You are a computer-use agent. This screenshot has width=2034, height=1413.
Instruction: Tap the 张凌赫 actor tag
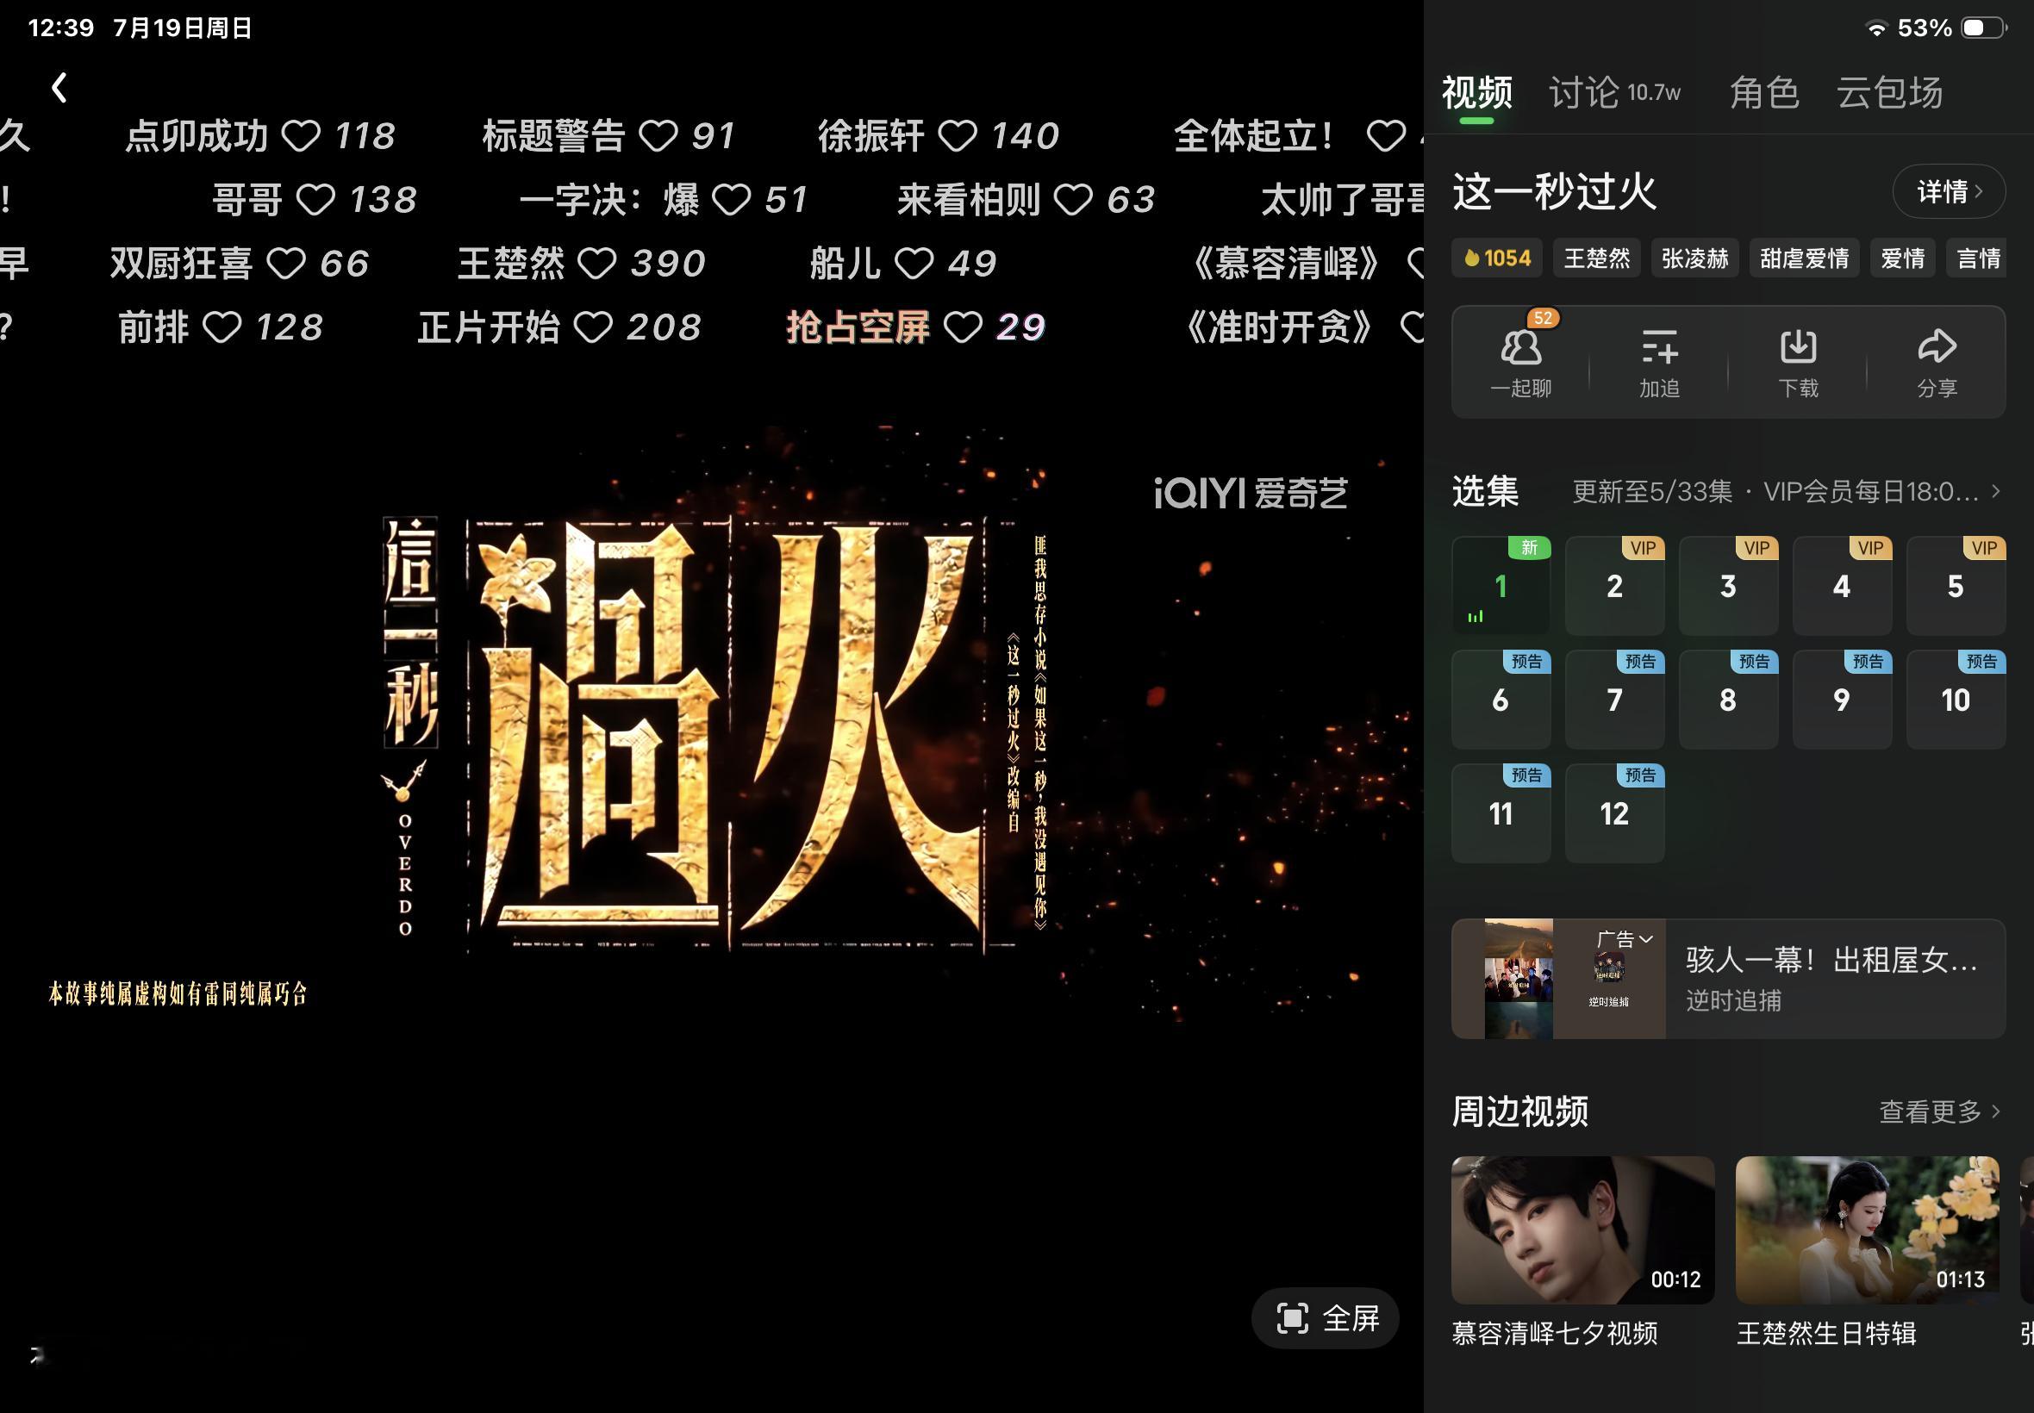click(1694, 258)
